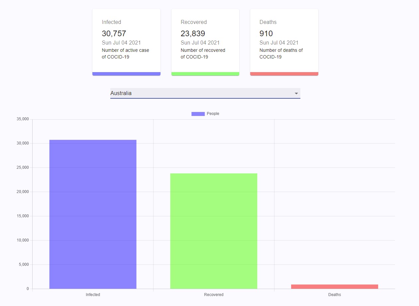Viewport: 419px width, 306px height.
Task: Click the date under 23,839
Action: point(200,43)
